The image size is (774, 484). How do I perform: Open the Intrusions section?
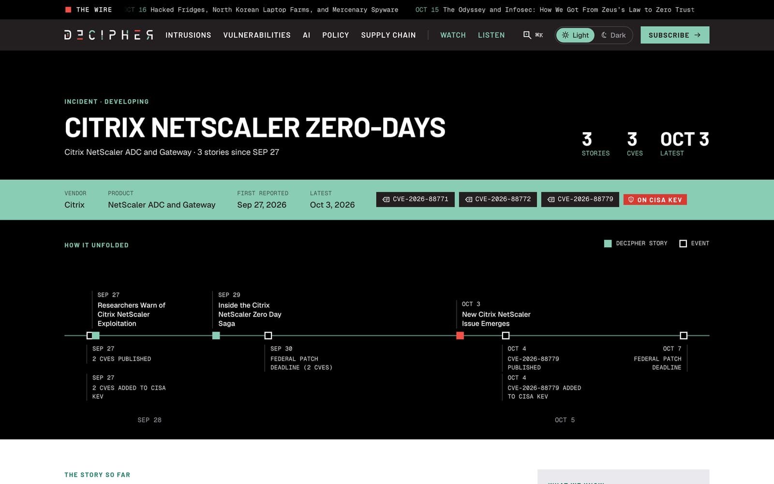pos(188,35)
